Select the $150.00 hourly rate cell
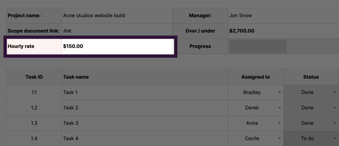 pyautogui.click(x=117, y=47)
